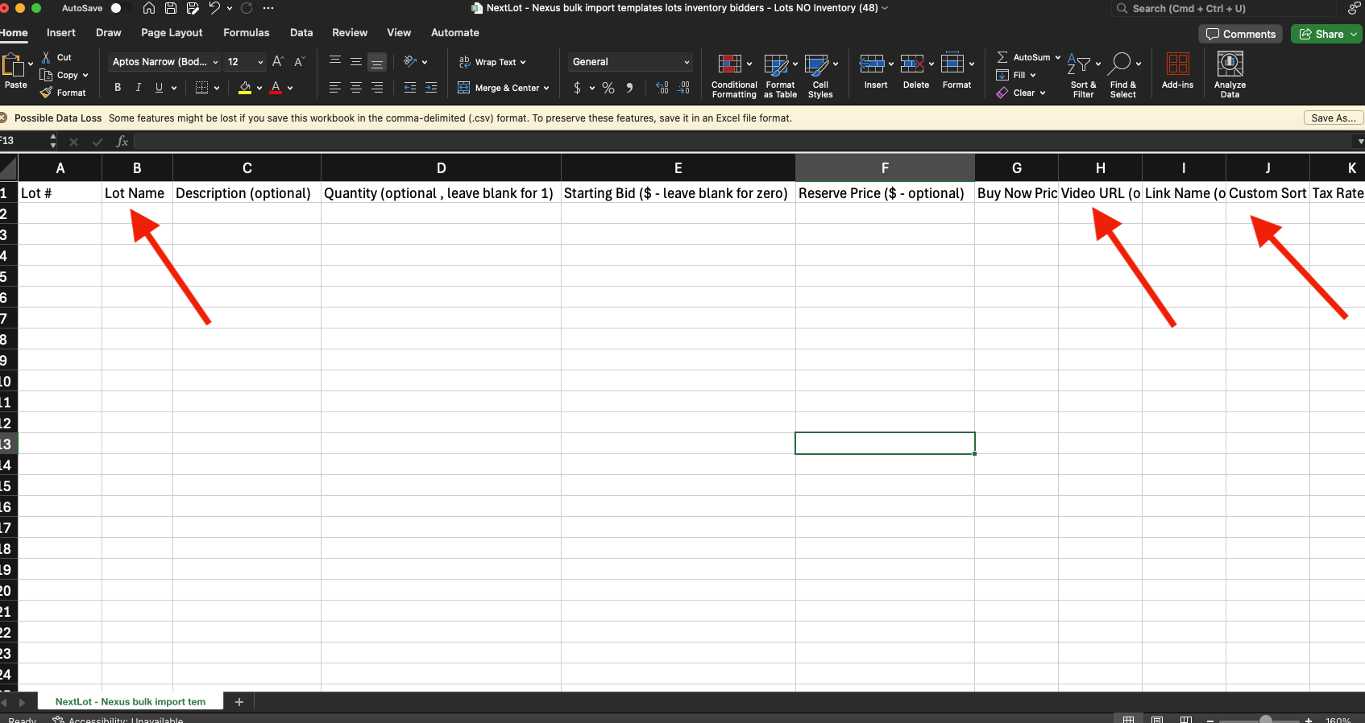Open Sort & Filter tool
The image size is (1365, 723).
[1080, 64]
